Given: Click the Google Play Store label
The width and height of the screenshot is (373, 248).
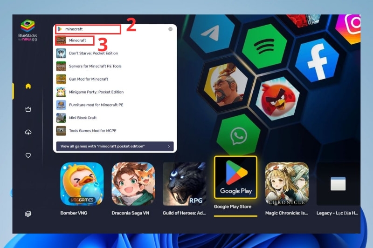Looking at the screenshot, I should coord(233,207).
